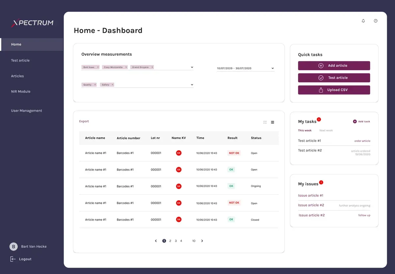This screenshot has height=274, width=395.
Task: Remove the Boni kaas tag
Action: tap(98, 67)
